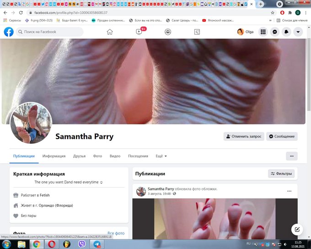The image size is (311, 249).
Task: Click the RU language indicator in tray
Action: click(x=248, y=244)
